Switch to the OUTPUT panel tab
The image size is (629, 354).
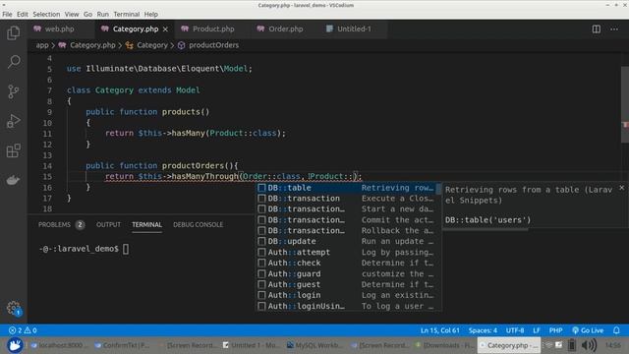(108, 225)
